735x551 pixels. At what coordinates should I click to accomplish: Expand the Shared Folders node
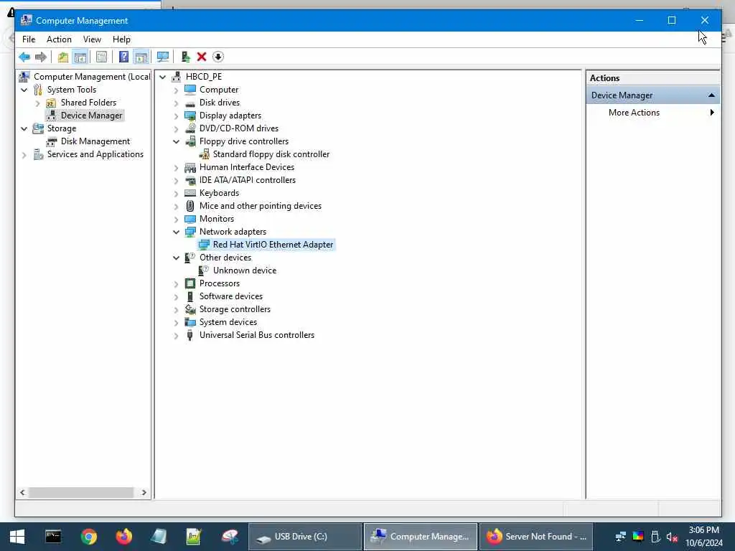[x=38, y=103]
